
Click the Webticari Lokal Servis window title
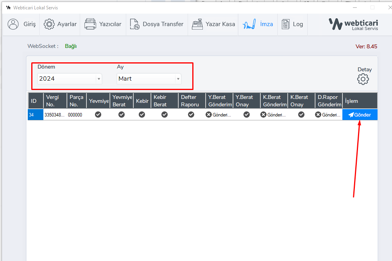click(x=36, y=8)
